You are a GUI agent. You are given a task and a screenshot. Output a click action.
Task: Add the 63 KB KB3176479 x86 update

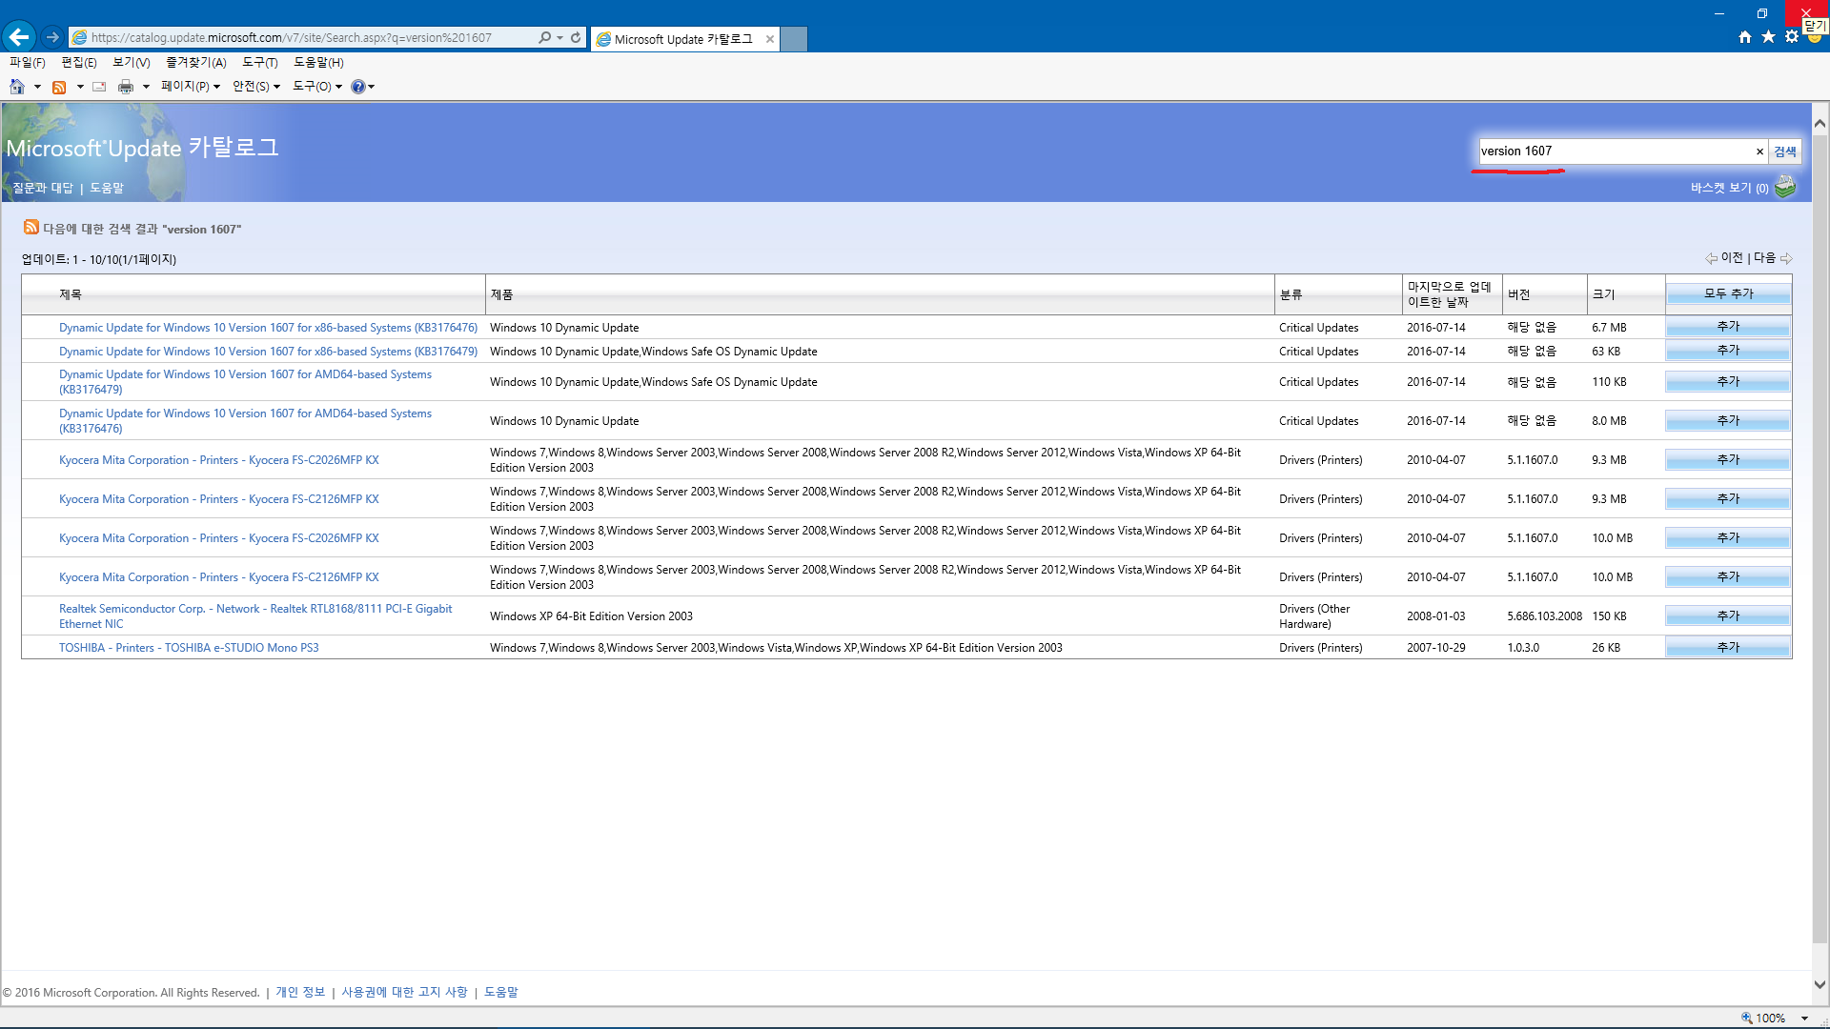1728,351
